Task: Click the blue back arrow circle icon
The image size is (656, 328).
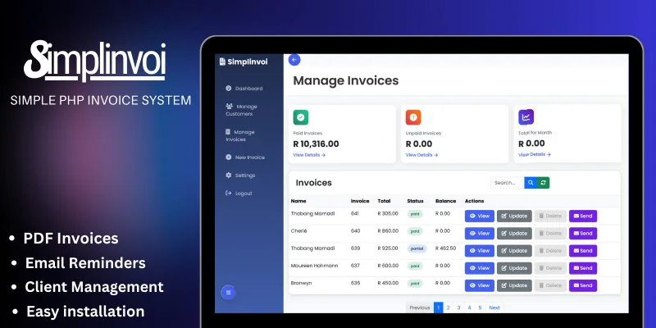Action: 294,60
